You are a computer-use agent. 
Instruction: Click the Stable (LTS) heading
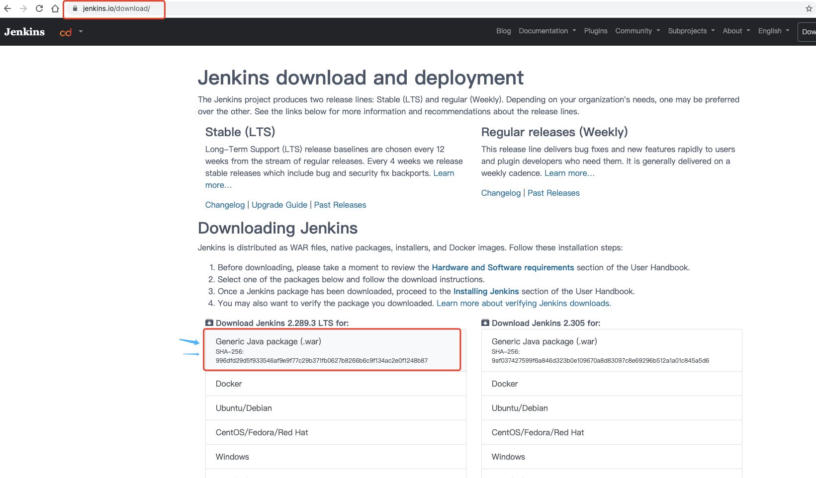tap(240, 132)
